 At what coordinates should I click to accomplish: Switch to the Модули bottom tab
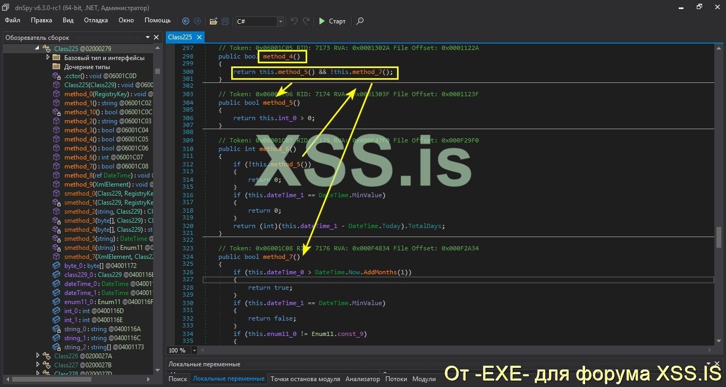[424, 379]
